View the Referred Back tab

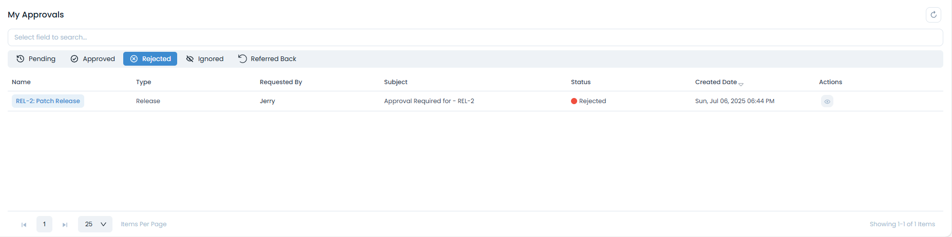coord(268,59)
